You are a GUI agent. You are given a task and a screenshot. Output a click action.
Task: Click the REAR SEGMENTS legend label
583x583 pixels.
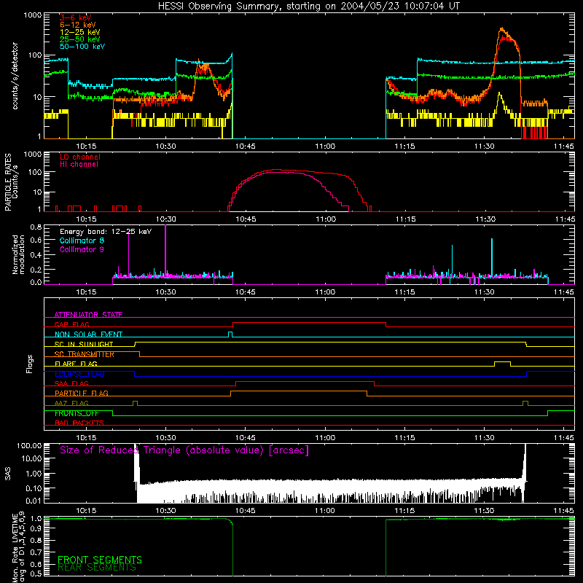(97, 568)
